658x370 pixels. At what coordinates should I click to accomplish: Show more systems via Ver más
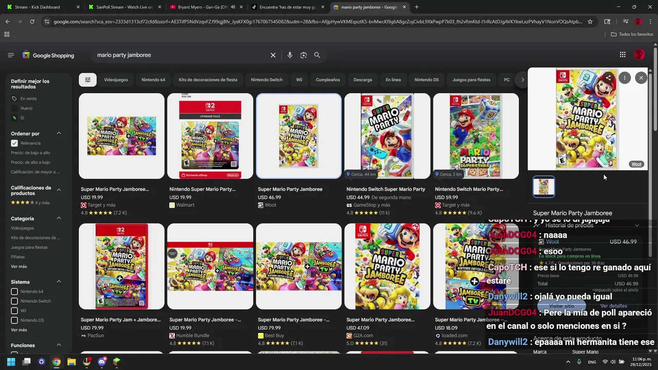[x=19, y=330]
